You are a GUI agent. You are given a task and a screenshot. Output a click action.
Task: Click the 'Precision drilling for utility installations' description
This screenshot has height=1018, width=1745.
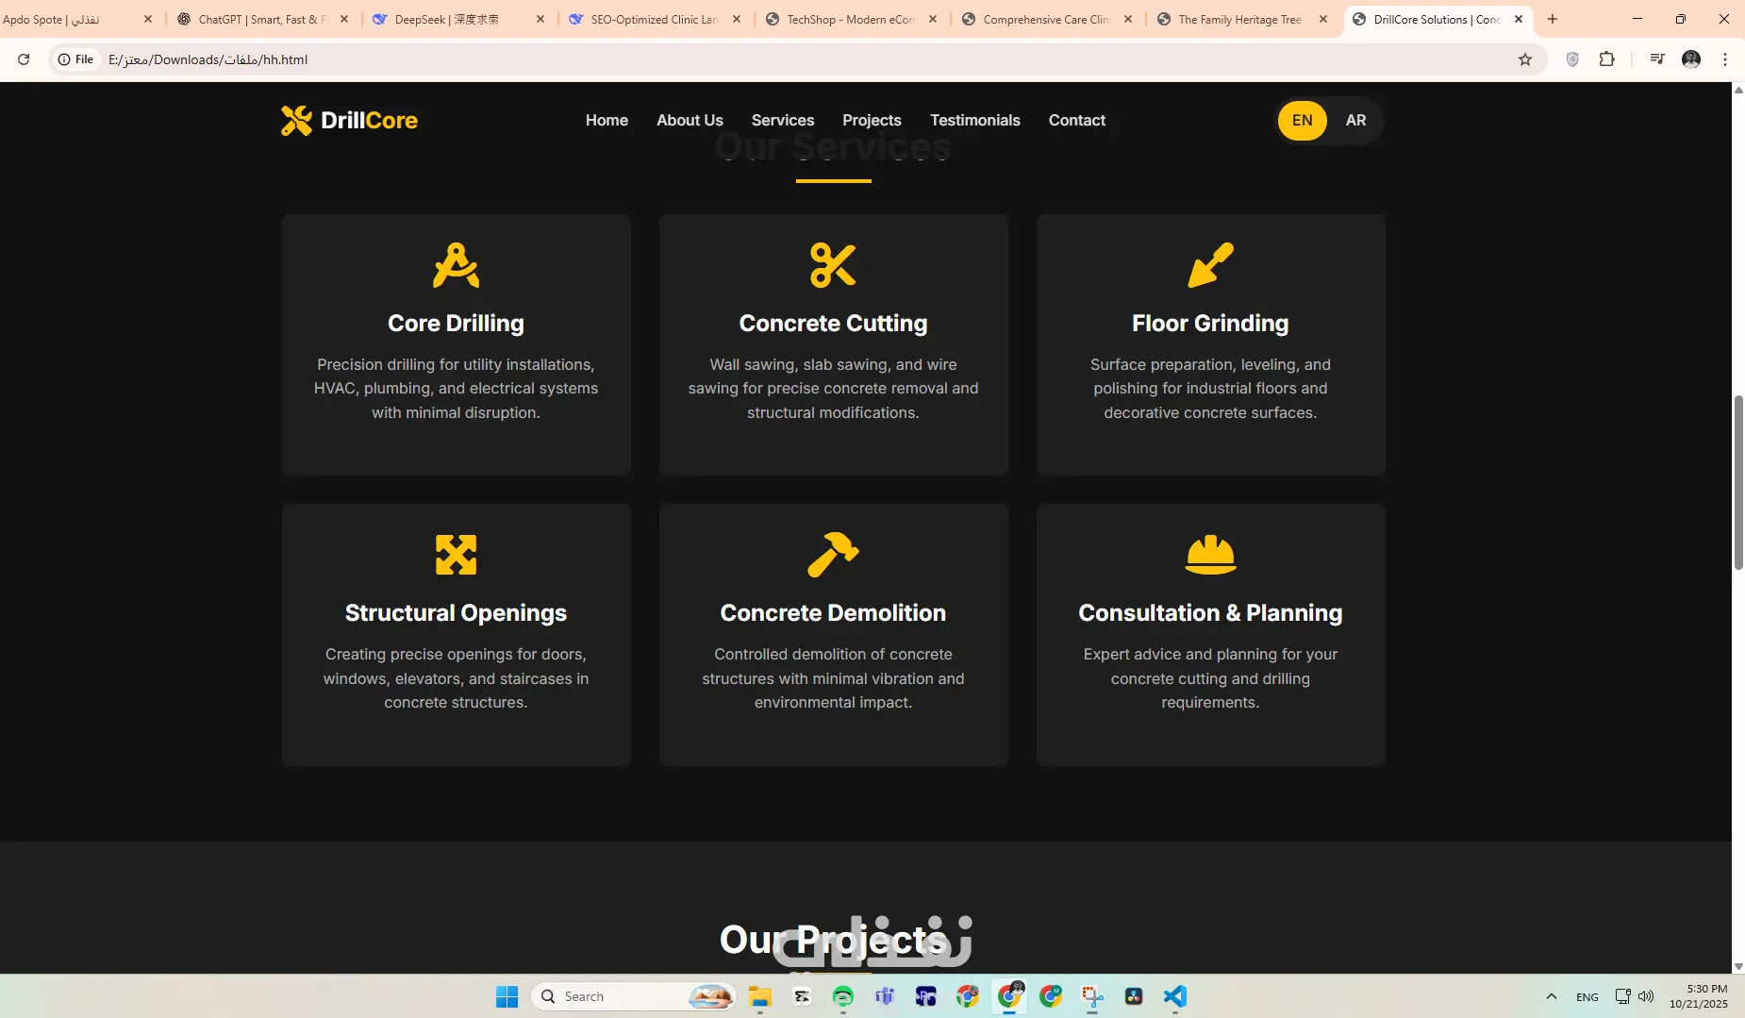pos(456,389)
